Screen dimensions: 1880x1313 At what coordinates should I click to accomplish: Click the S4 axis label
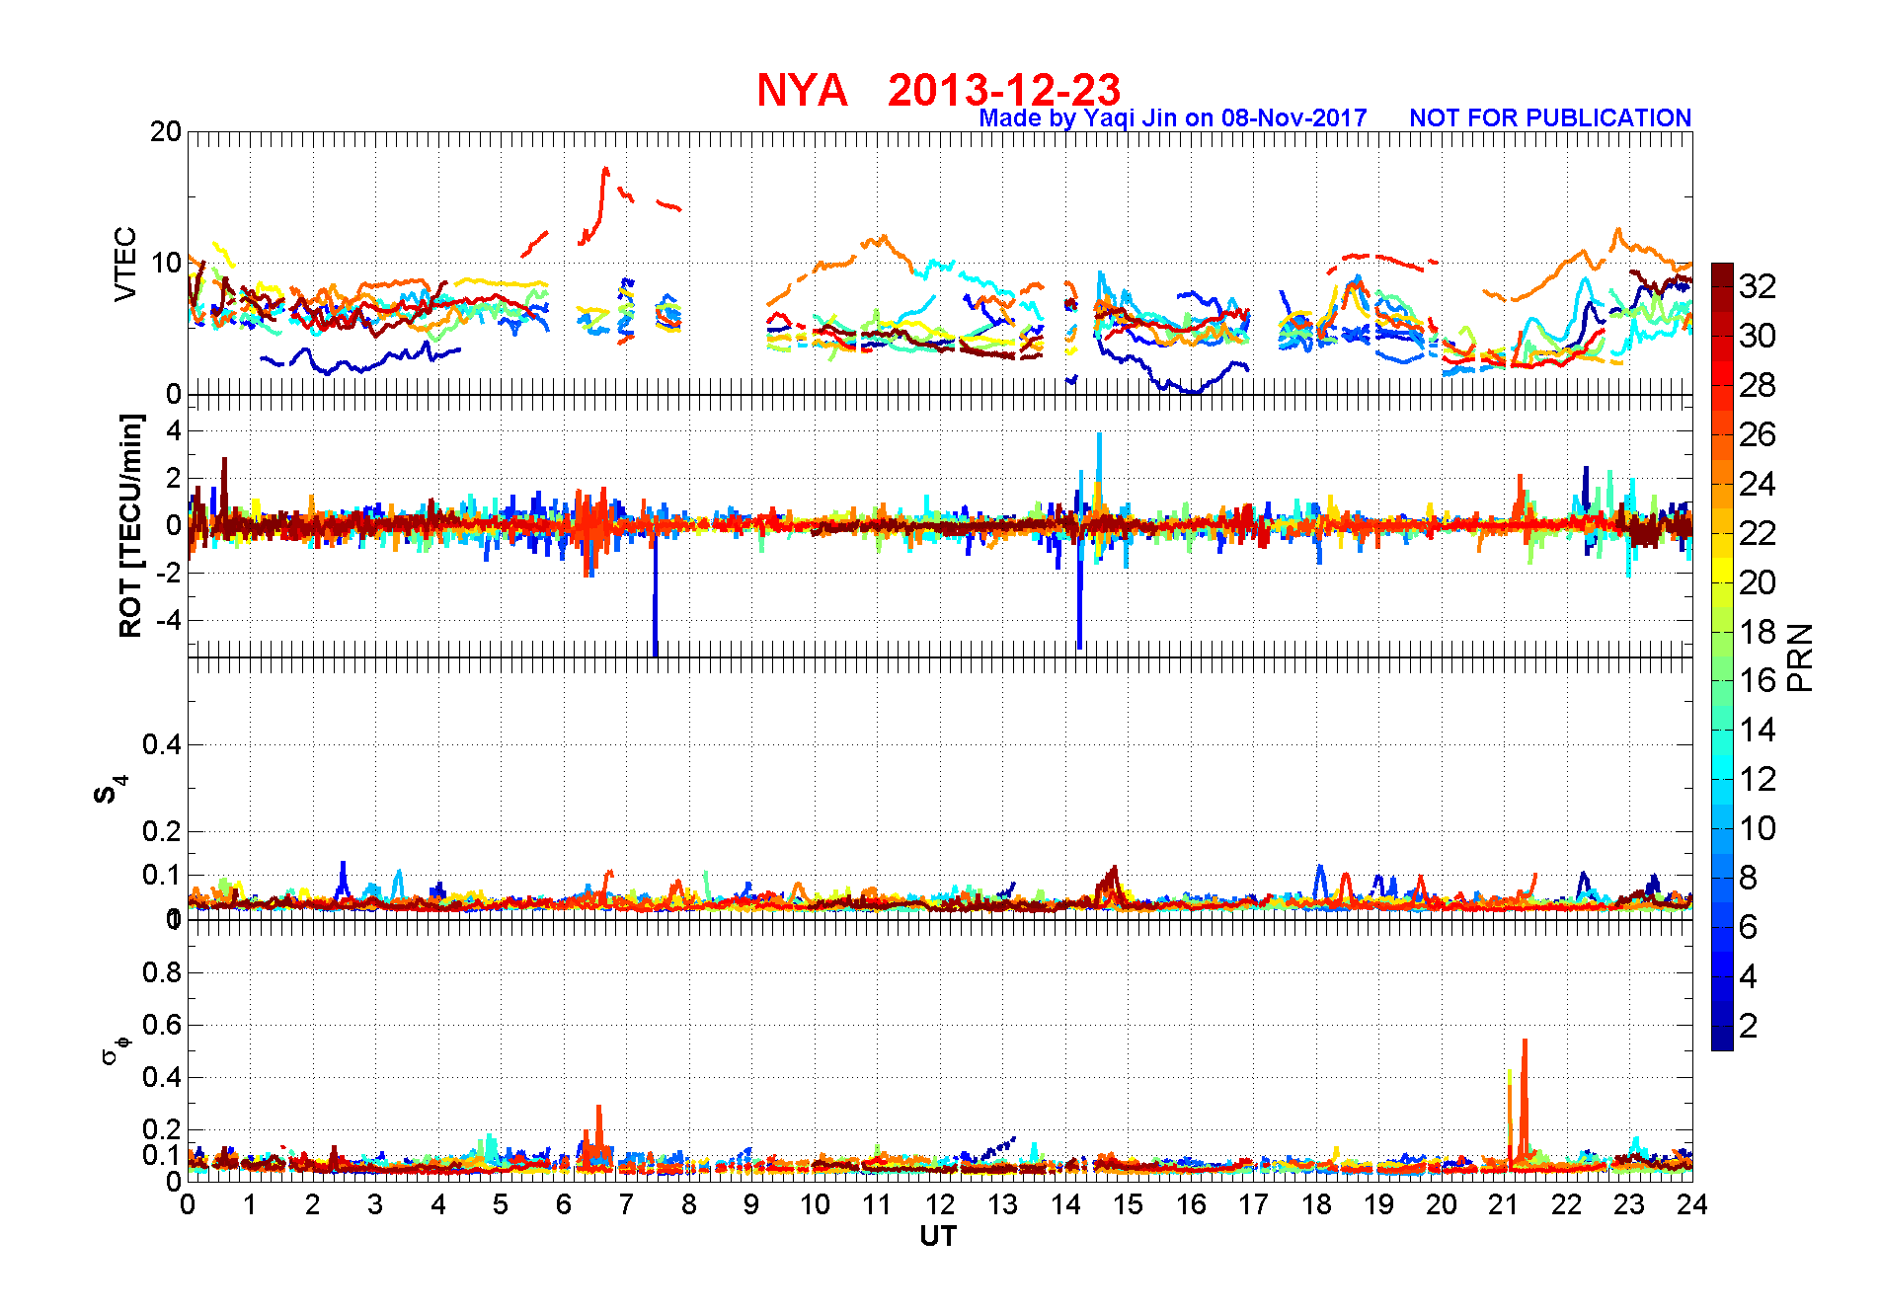coord(110,790)
